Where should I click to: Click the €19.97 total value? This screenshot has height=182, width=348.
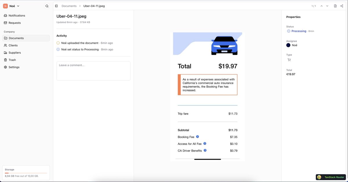(291, 74)
